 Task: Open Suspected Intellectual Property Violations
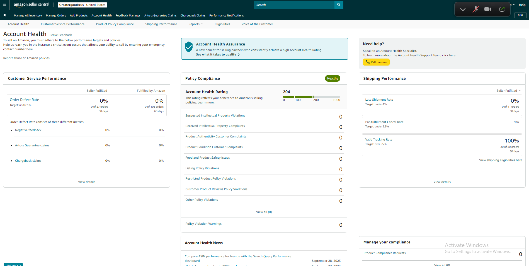click(x=215, y=116)
